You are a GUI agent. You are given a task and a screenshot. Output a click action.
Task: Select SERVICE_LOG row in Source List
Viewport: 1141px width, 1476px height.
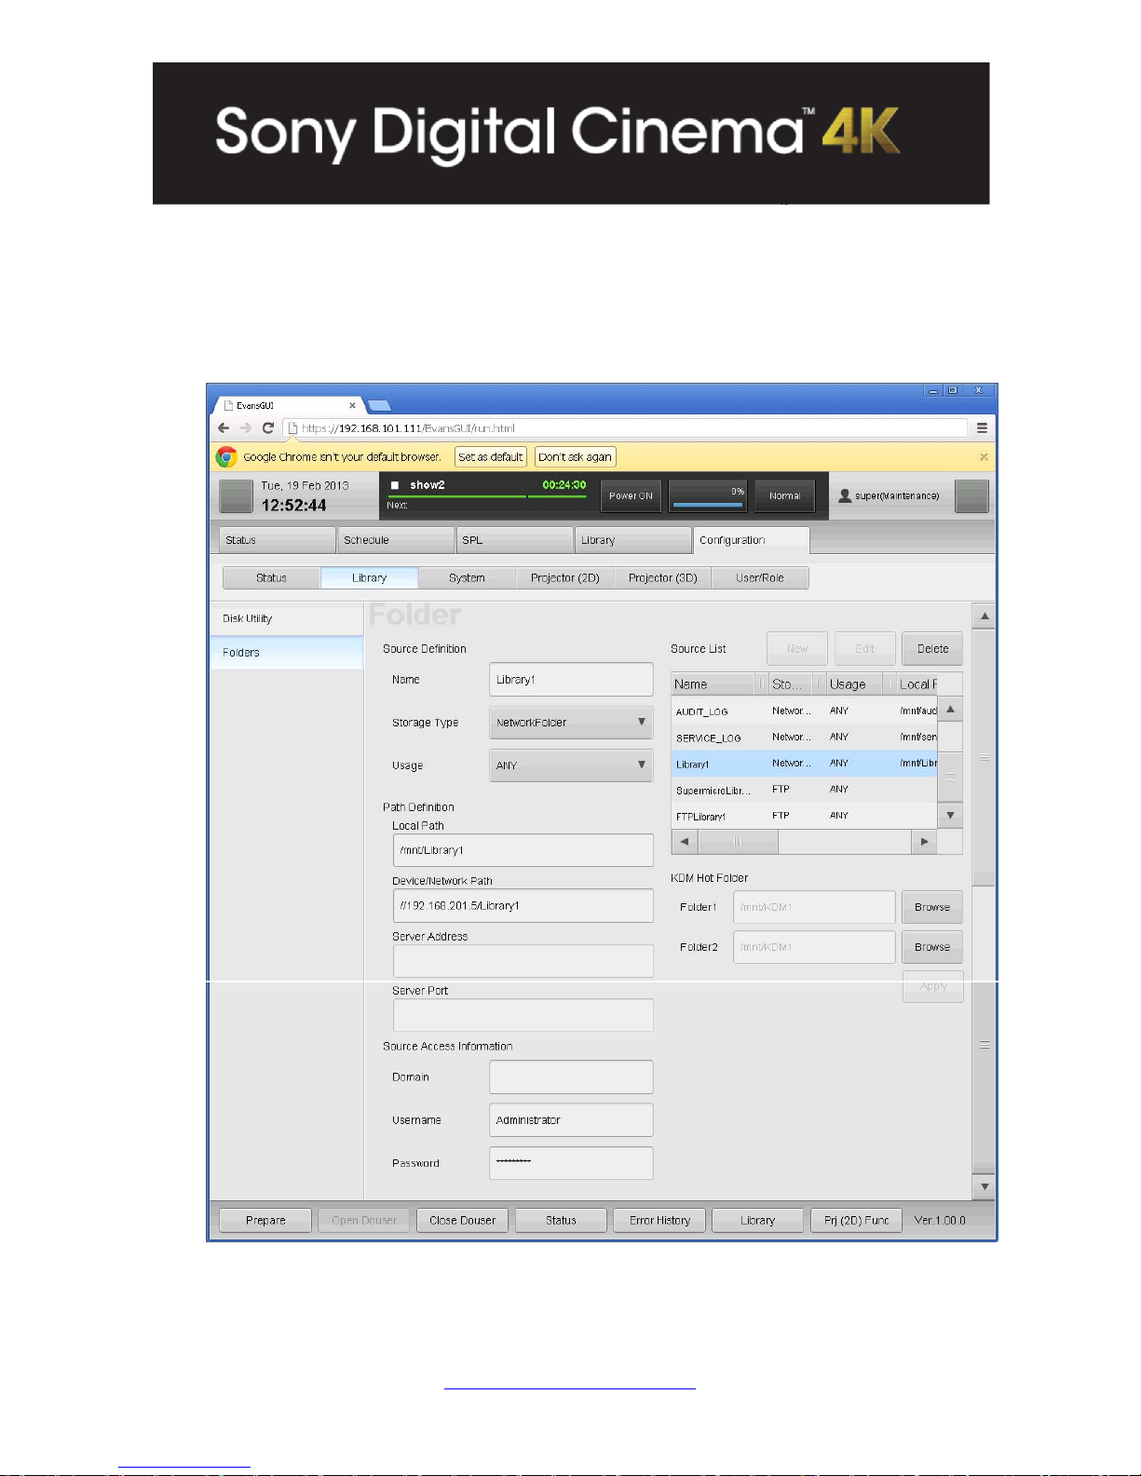pos(804,738)
